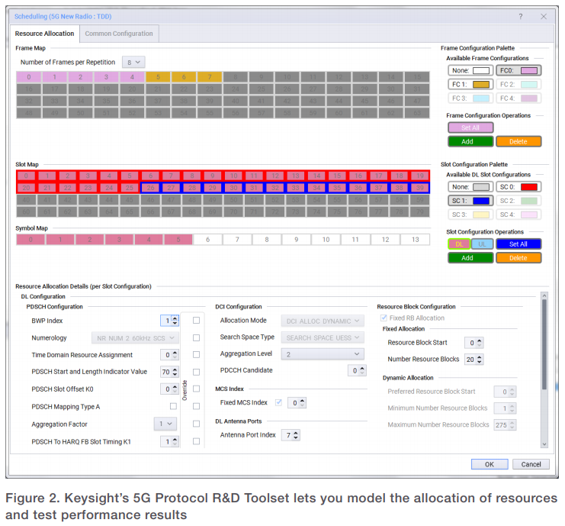Switch to the Common Configuration tab
Screen dimensions: 565x526
(x=119, y=34)
